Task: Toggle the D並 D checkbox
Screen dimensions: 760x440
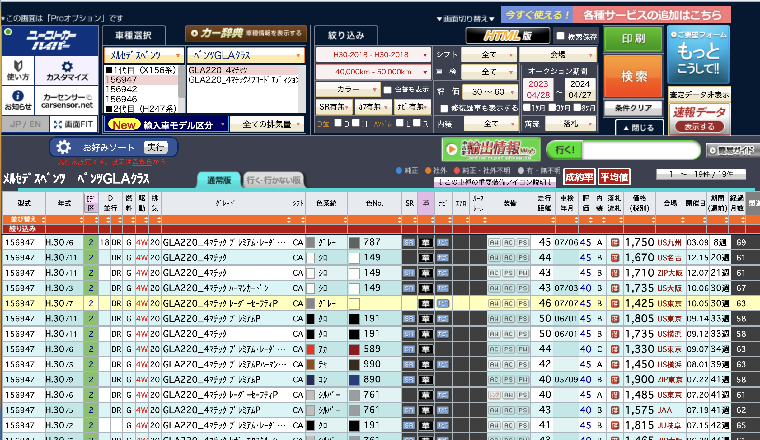Action: (x=338, y=123)
